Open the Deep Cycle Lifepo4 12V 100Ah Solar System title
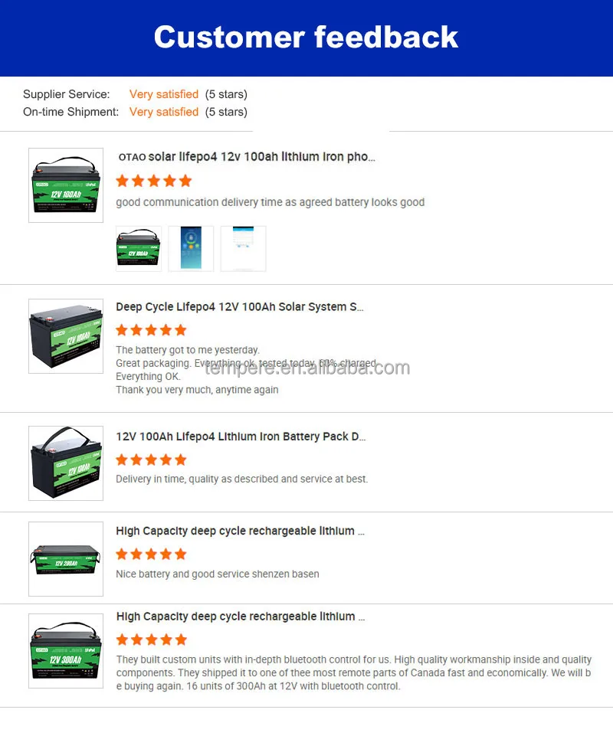613x736 pixels. (x=240, y=307)
